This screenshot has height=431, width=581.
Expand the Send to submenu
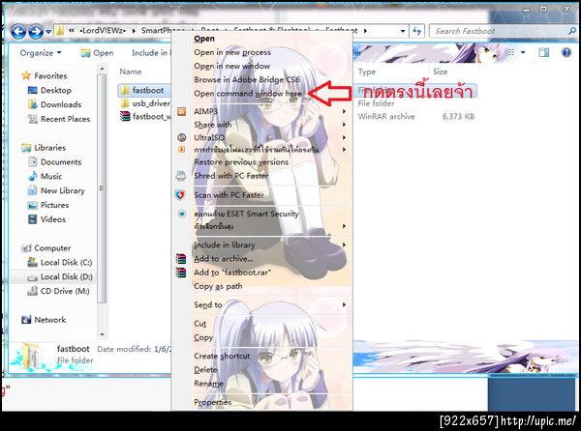(x=262, y=305)
